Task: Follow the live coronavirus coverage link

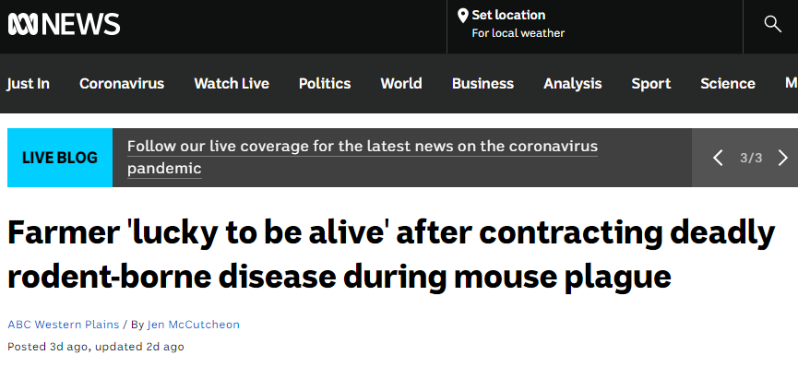Action: pos(363,158)
